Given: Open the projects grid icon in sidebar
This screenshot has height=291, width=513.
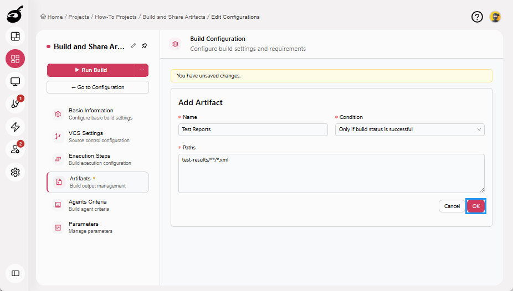Looking at the screenshot, I should pyautogui.click(x=15, y=59).
